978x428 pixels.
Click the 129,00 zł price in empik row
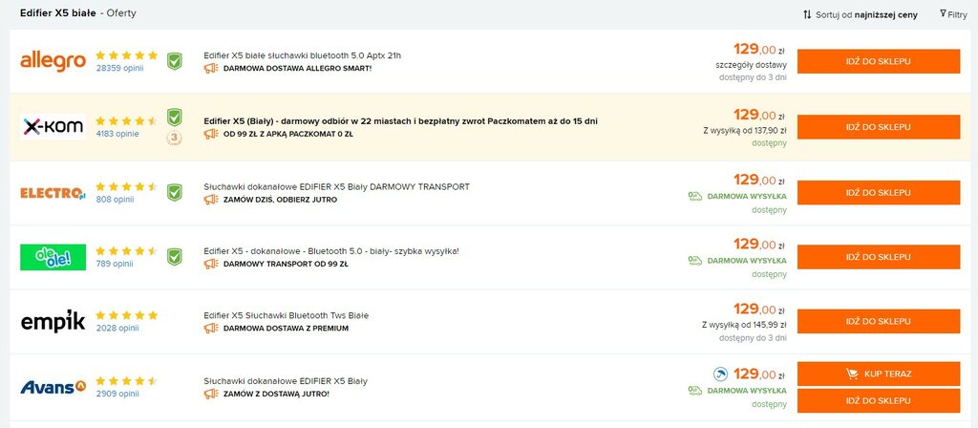[759, 309]
